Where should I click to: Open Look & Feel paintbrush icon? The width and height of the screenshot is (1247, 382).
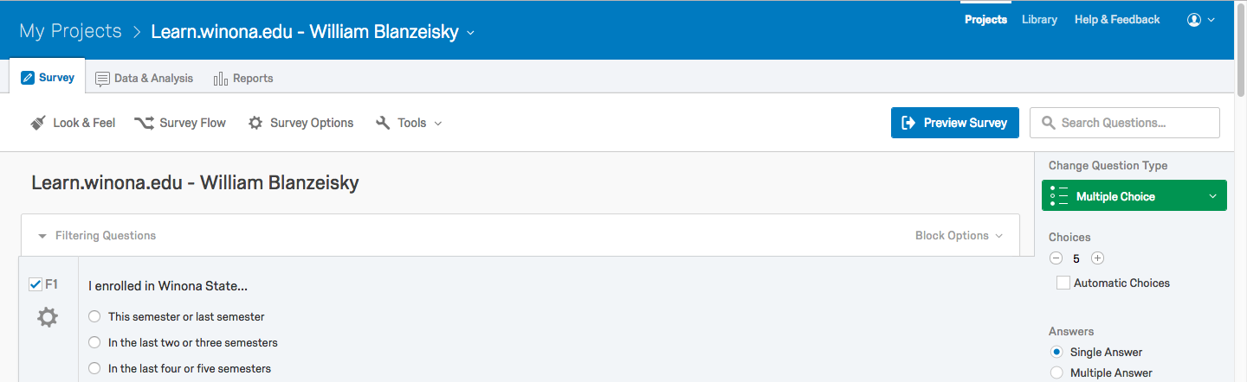(38, 123)
